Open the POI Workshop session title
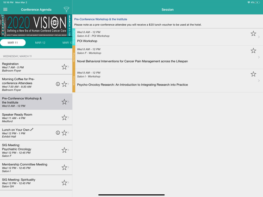Viewport: 263px width, 197px height. tap(87, 41)
